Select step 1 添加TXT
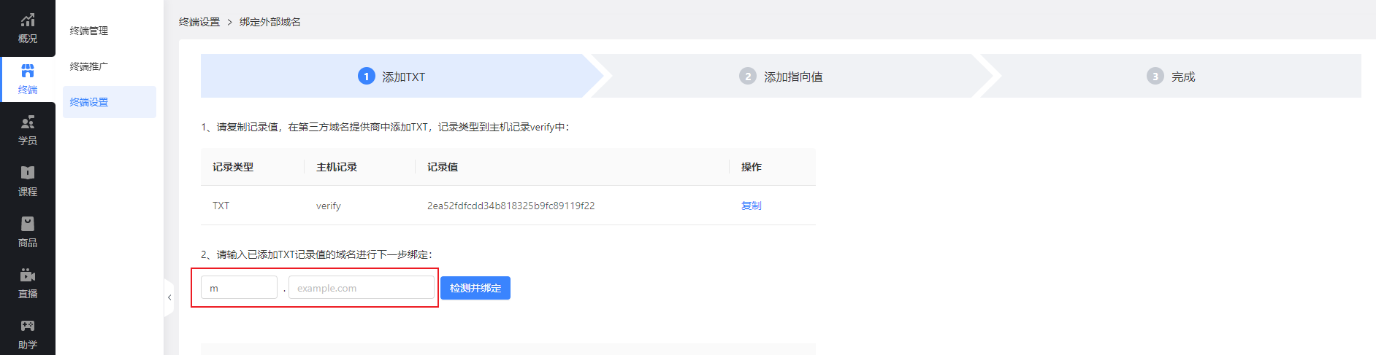The width and height of the screenshot is (1376, 355). [x=391, y=77]
